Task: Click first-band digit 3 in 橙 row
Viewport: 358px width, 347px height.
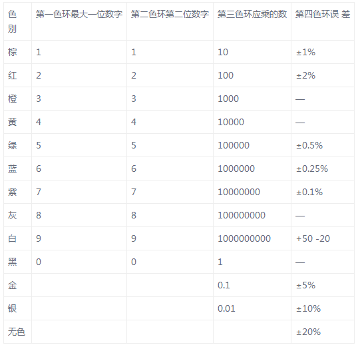Action: (x=39, y=99)
